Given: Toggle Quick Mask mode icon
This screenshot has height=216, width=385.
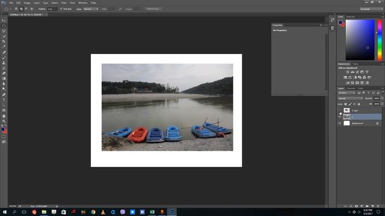Looking at the screenshot, I should 4,137.
